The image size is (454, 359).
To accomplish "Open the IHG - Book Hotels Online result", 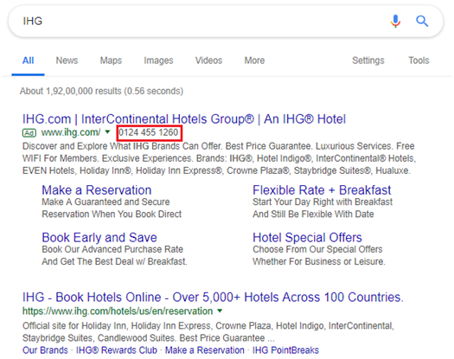I will click(x=213, y=298).
